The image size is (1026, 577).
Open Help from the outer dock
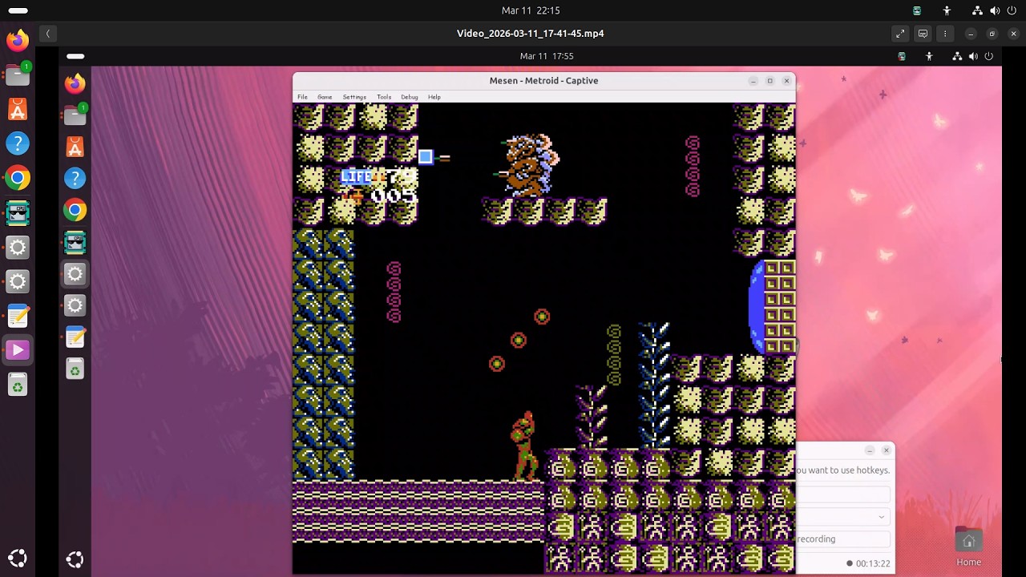[x=18, y=143]
